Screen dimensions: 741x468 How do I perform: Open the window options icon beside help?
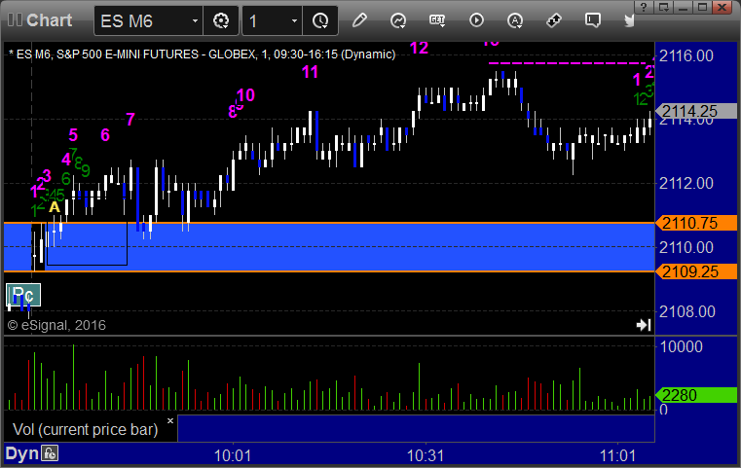tap(663, 7)
